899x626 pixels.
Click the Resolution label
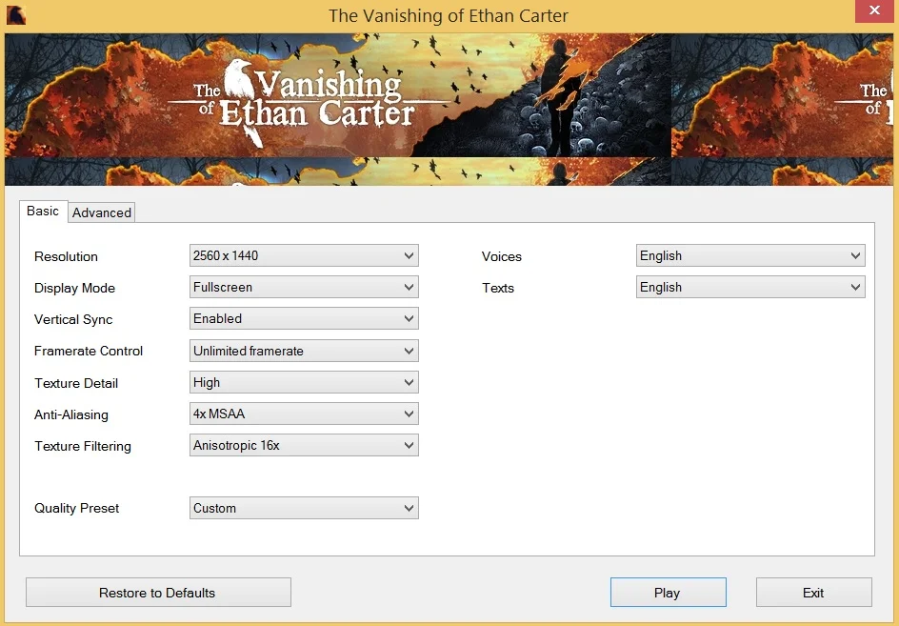(x=66, y=256)
